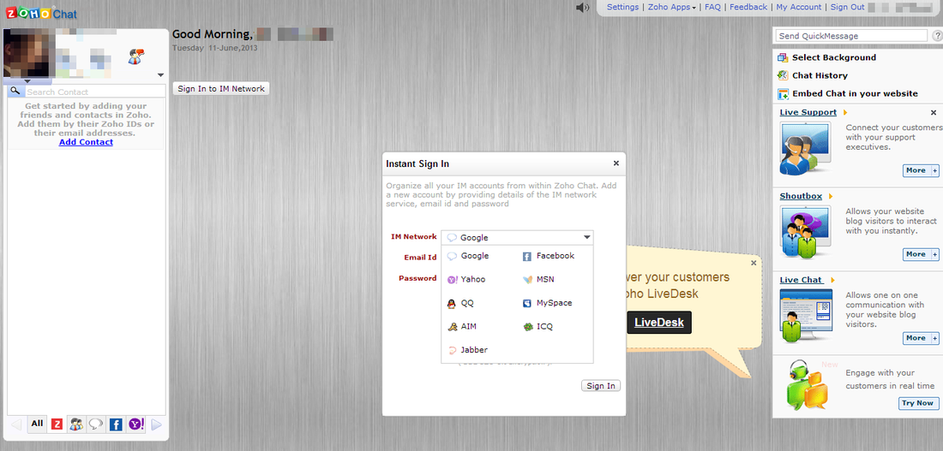The image size is (943, 451).
Task: Click the profile avatar picture
Action: point(27,53)
